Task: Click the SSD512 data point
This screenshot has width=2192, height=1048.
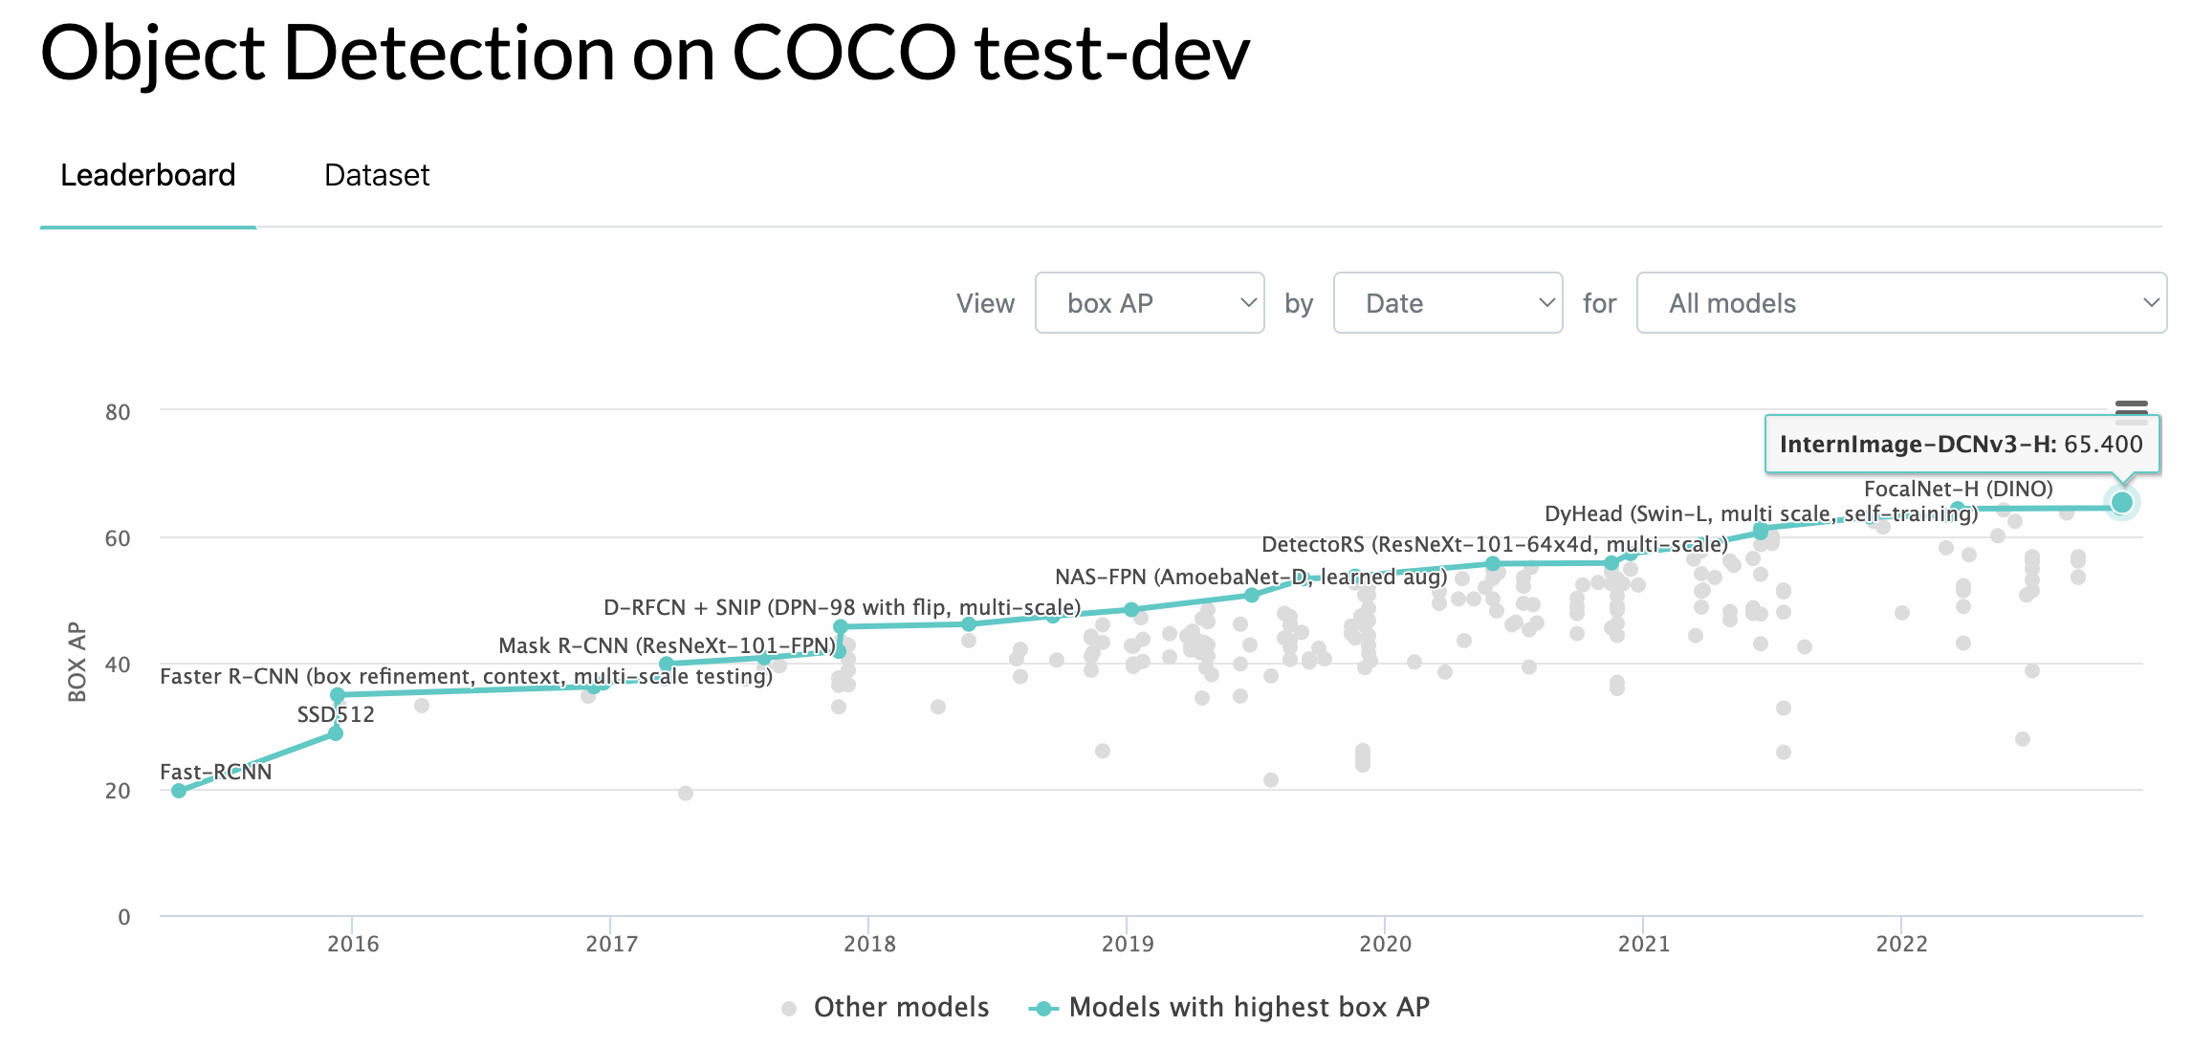Action: 337,733
